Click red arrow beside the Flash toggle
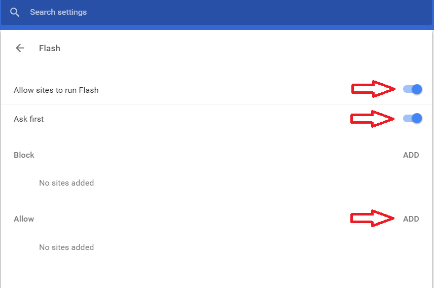This screenshot has height=288, width=434. pyautogui.click(x=374, y=90)
